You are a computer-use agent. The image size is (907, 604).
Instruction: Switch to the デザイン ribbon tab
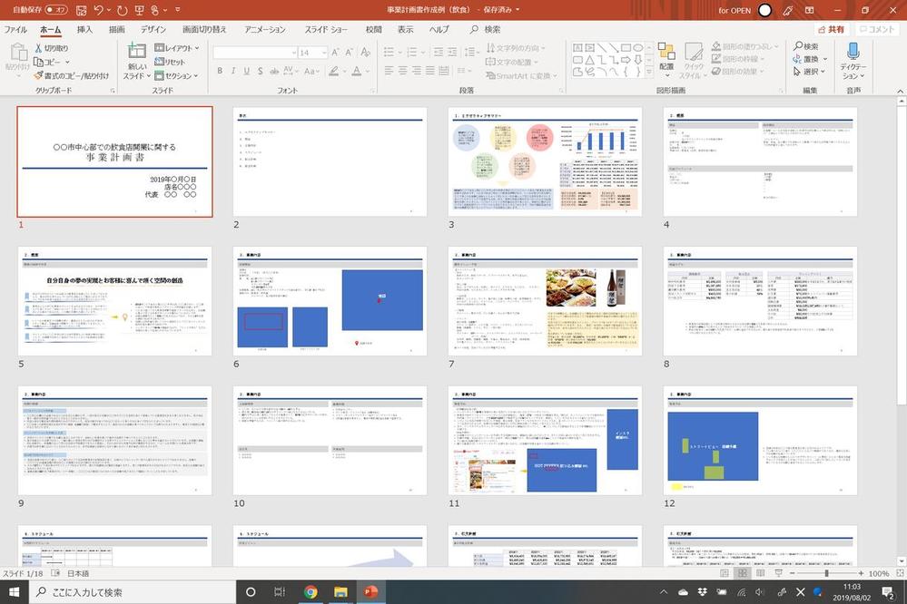click(153, 29)
